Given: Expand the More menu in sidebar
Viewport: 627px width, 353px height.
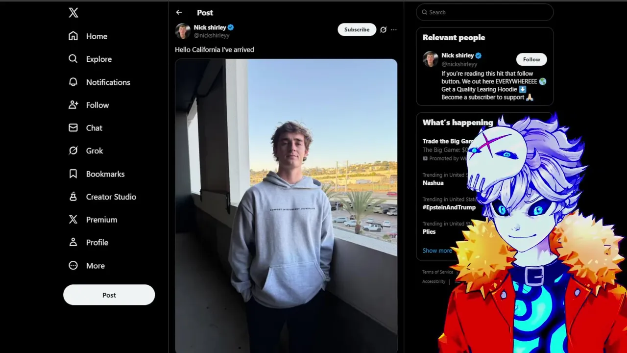Looking at the screenshot, I should click(87, 265).
